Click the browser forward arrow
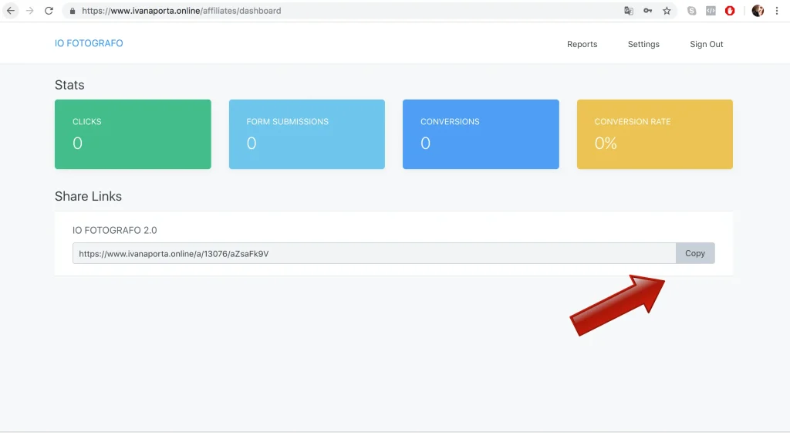The width and height of the screenshot is (790, 433). [30, 11]
